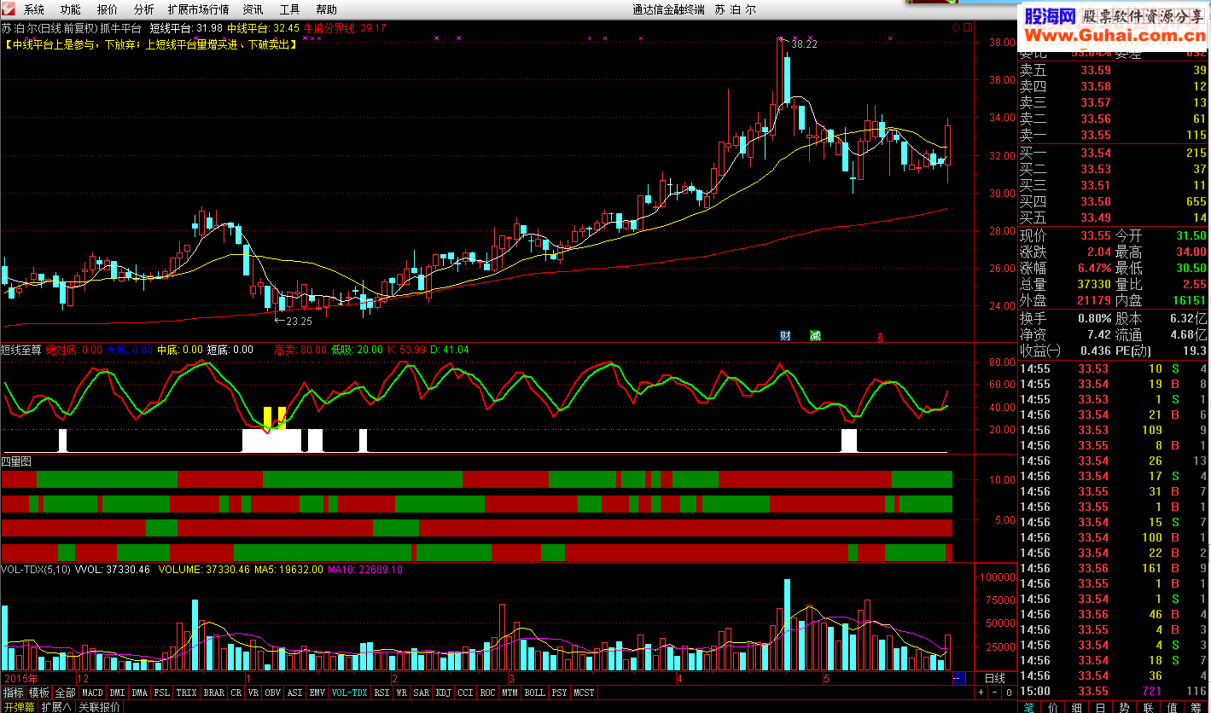Viewport: 1211px width, 713px height.
Task: Click the plus zoom button under 日线
Action: 981,693
